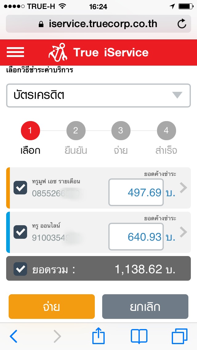Reload the page with the refresh icon

[182, 24]
